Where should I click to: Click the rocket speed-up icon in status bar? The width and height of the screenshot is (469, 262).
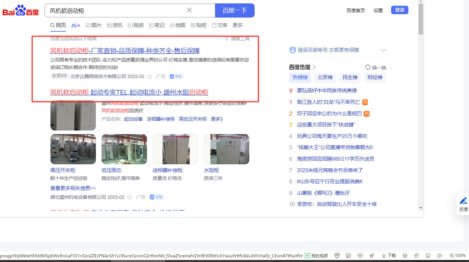[371, 256]
